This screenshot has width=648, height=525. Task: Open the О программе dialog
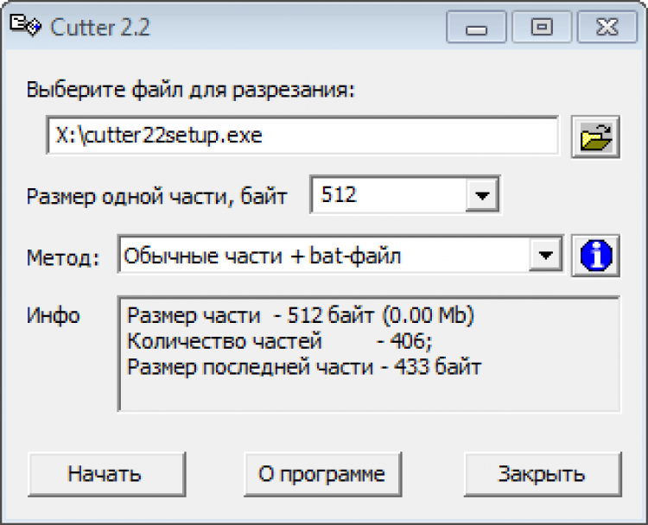(x=321, y=473)
